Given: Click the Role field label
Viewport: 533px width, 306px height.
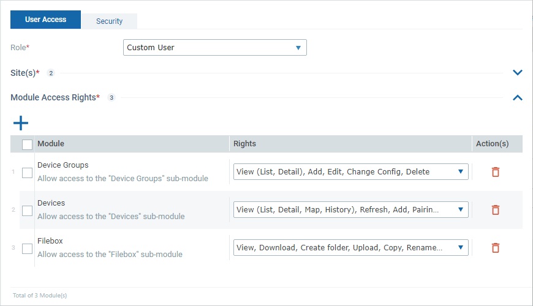Looking at the screenshot, I should 20,48.
